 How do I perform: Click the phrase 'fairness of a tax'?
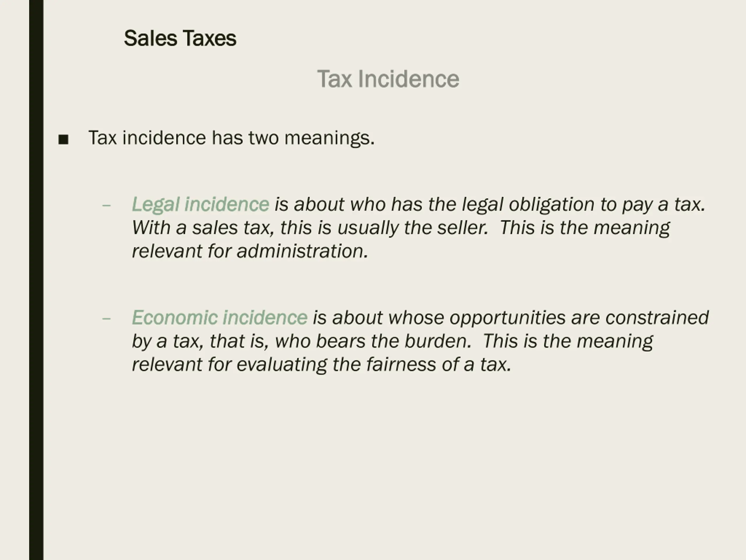click(439, 365)
